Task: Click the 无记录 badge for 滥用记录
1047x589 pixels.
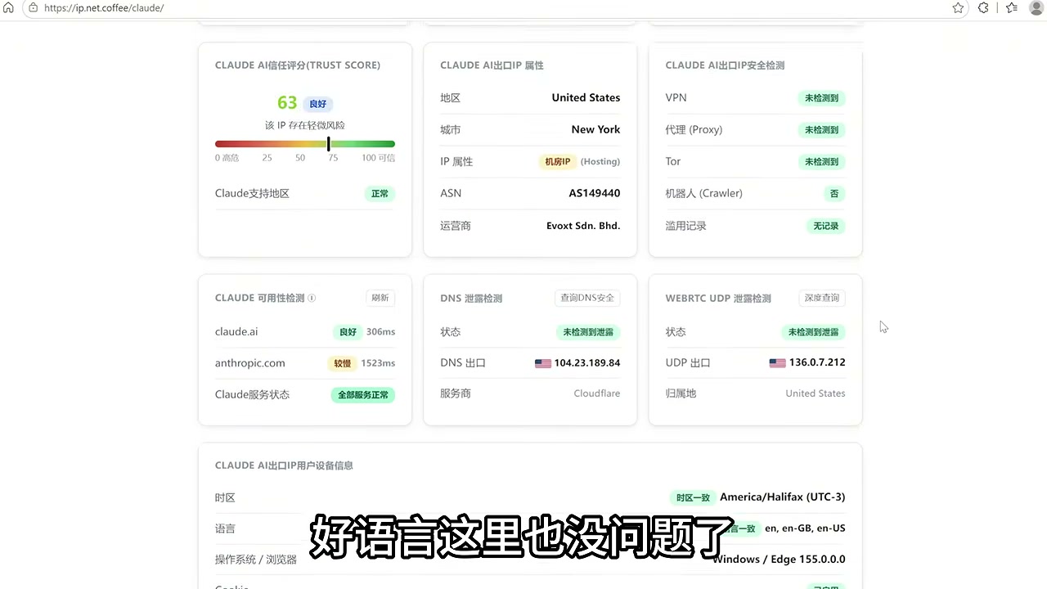Action: click(826, 226)
